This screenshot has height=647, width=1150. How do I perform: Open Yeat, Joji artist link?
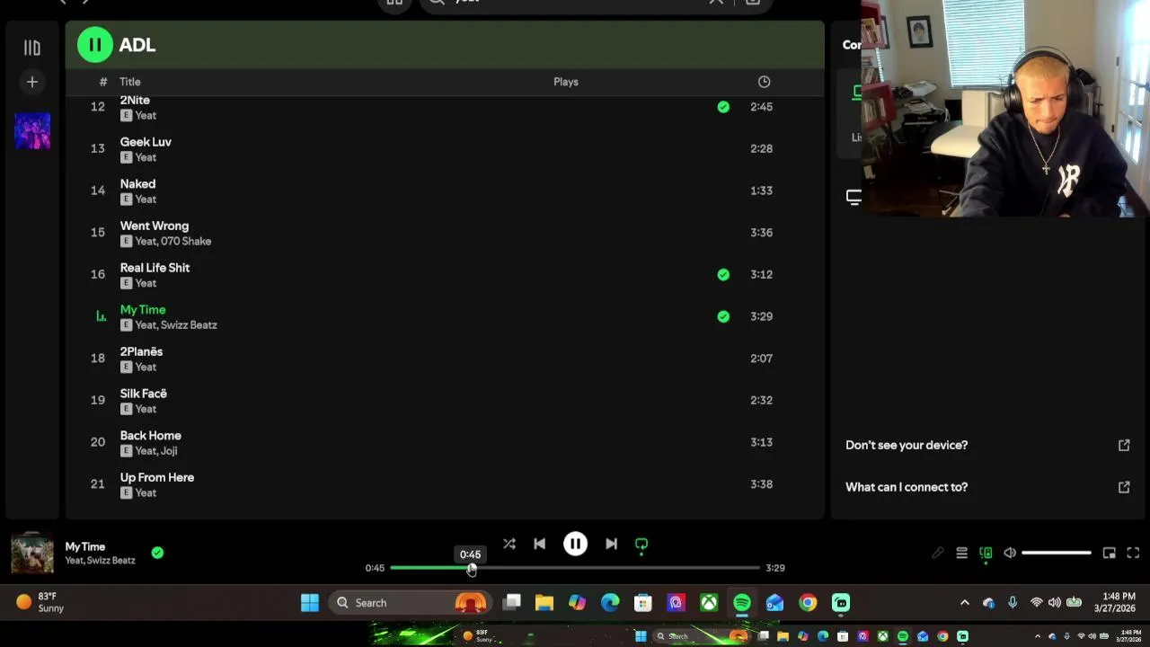pos(155,451)
